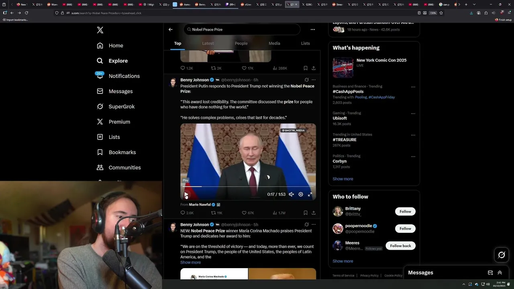The height and width of the screenshot is (289, 514).
Task: Click the back arrow beside search box
Action: 170,29
